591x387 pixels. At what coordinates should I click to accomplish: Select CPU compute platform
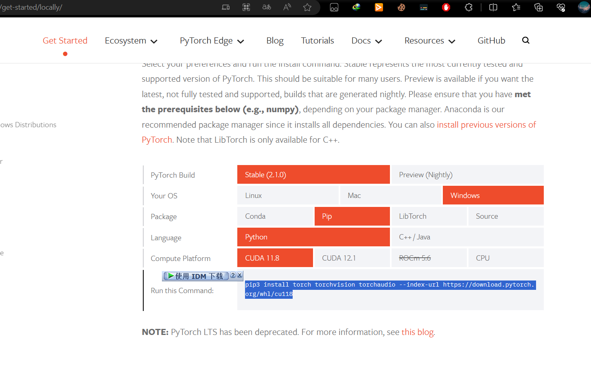506,258
